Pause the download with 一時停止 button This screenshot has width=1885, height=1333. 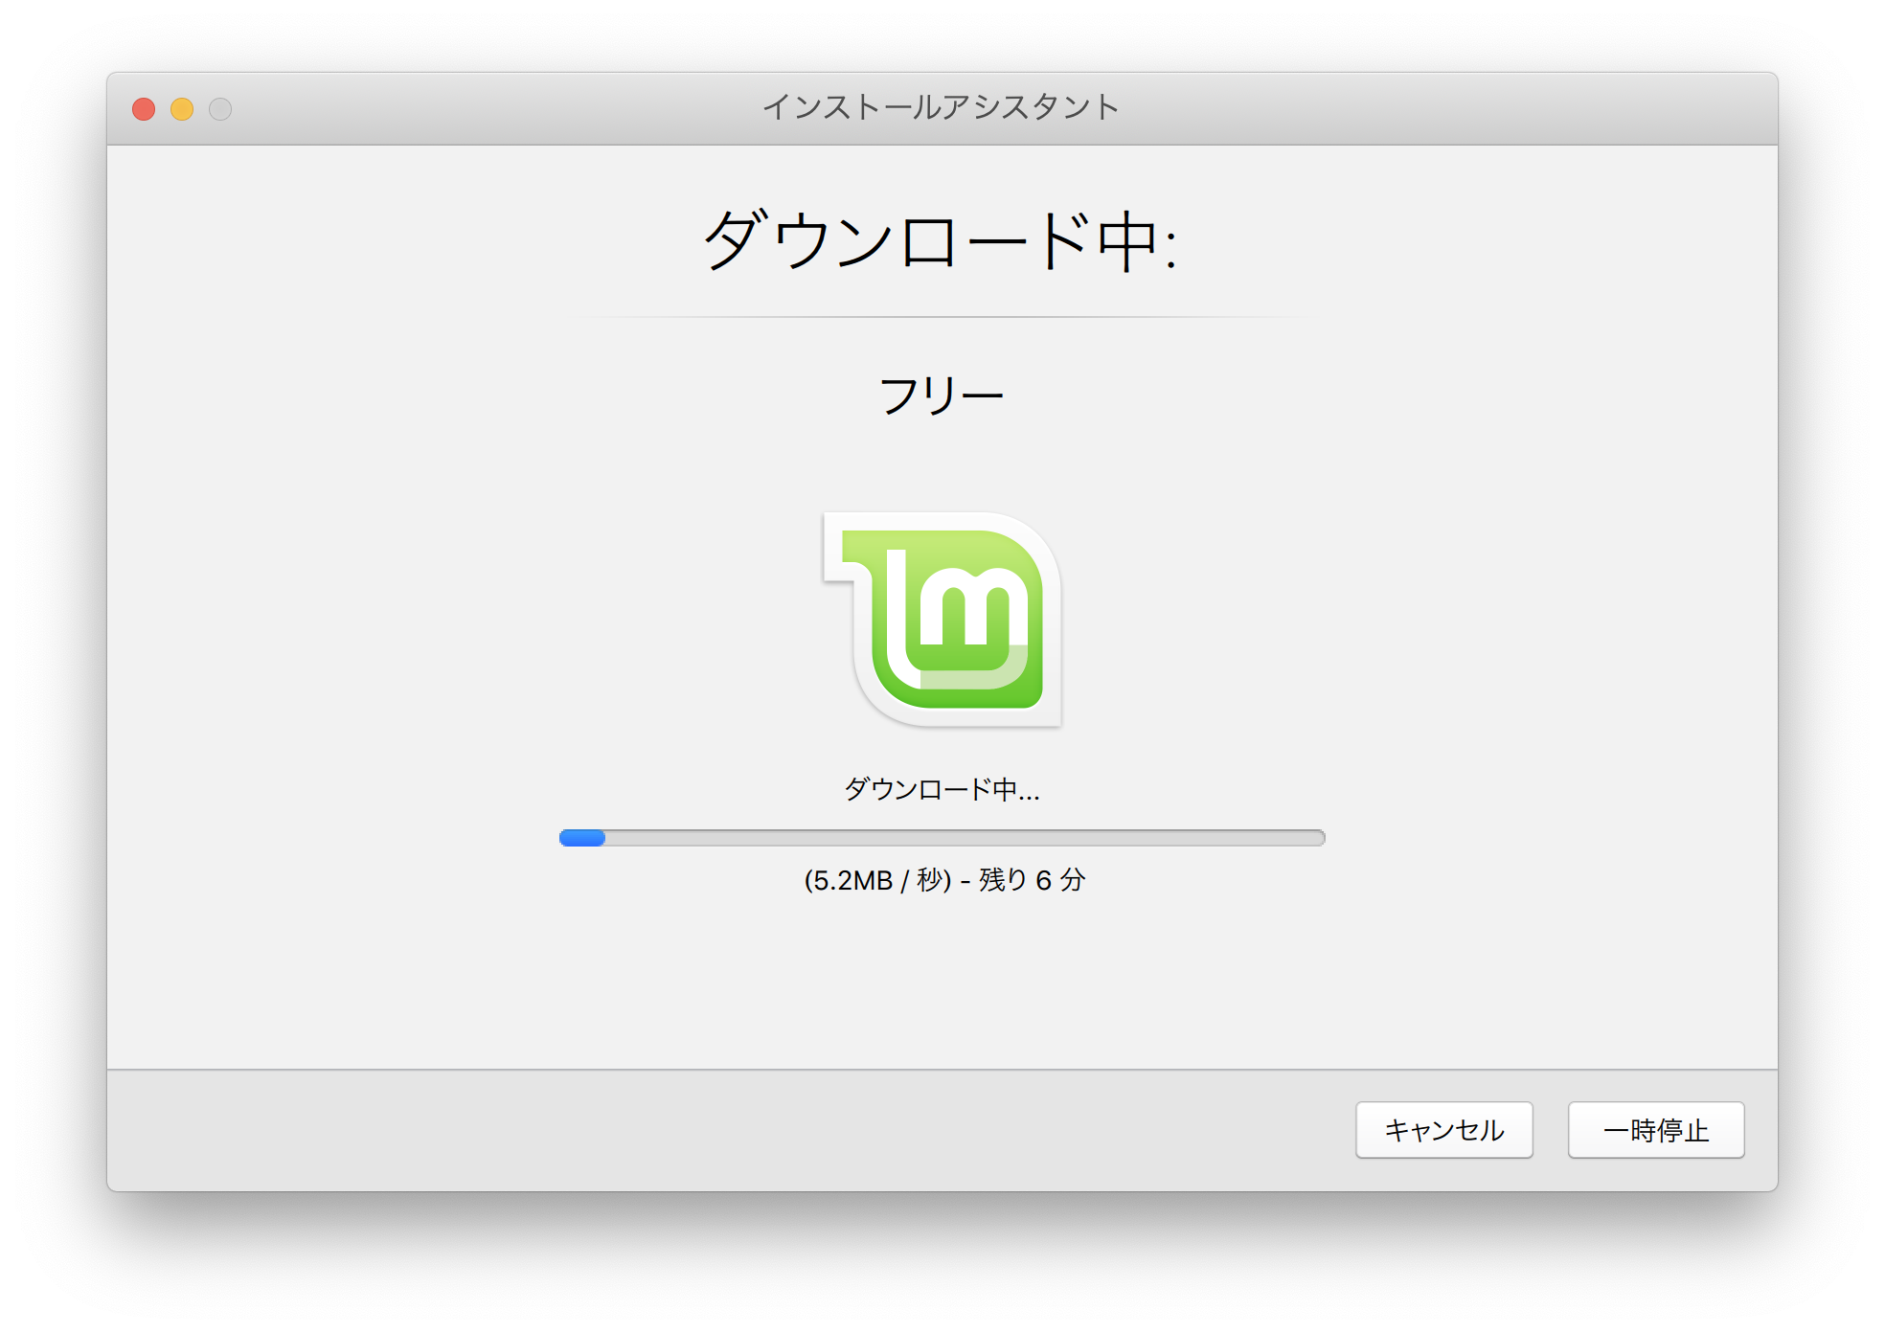tap(1655, 1130)
